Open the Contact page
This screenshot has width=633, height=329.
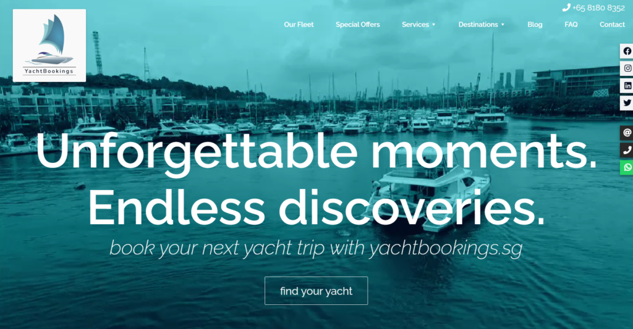click(x=612, y=25)
